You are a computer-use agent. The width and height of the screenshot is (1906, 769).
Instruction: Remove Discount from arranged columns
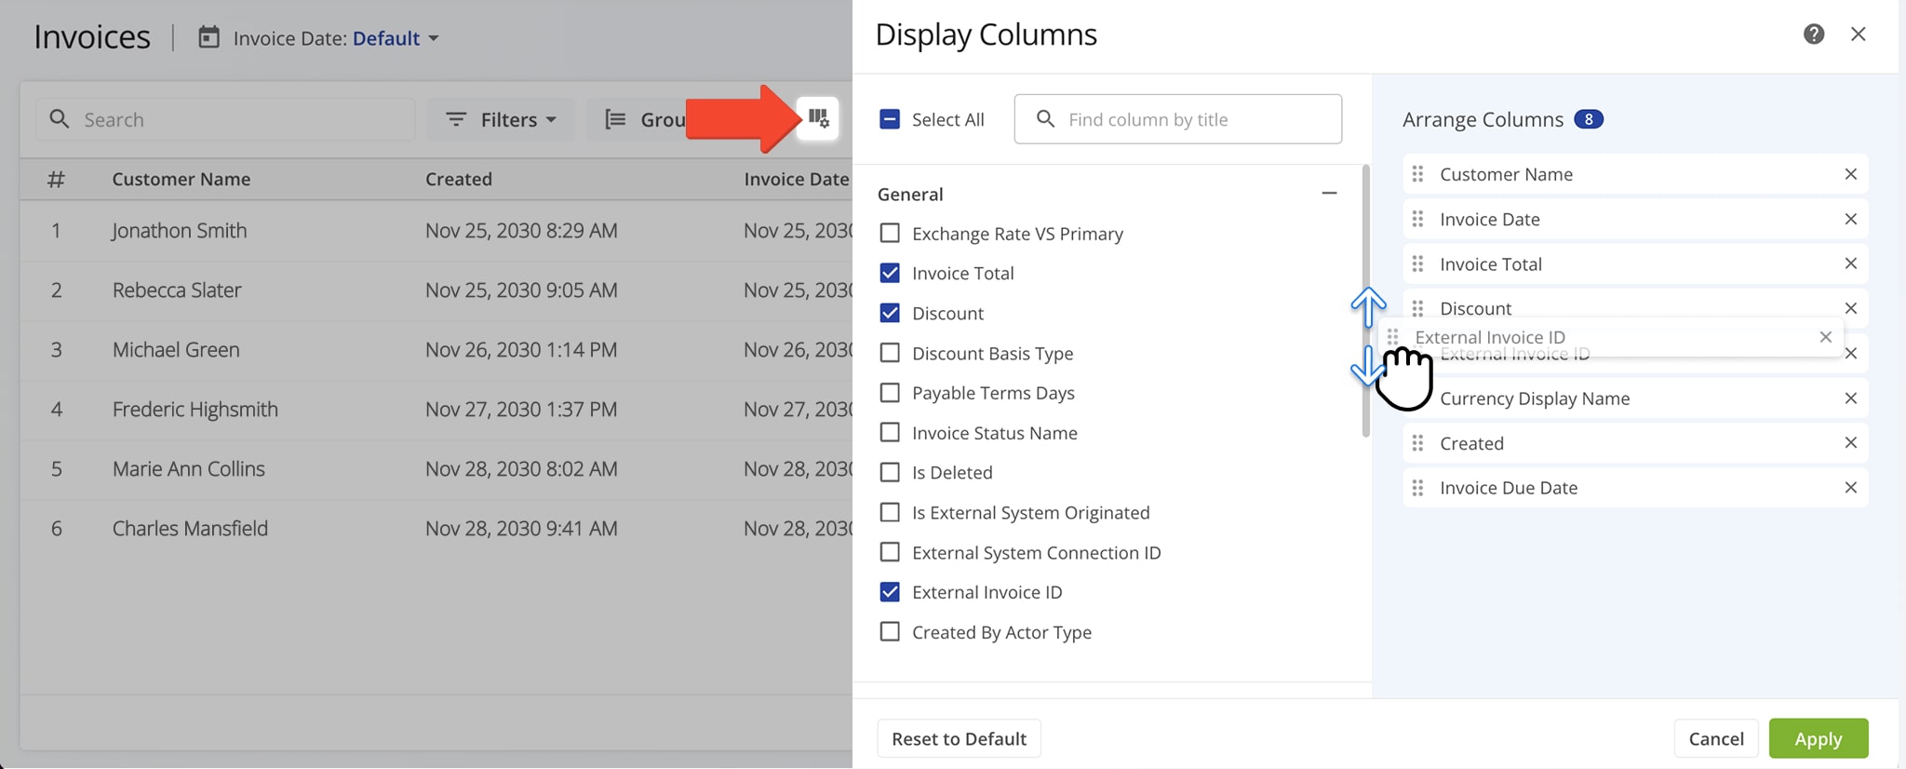[1850, 308]
